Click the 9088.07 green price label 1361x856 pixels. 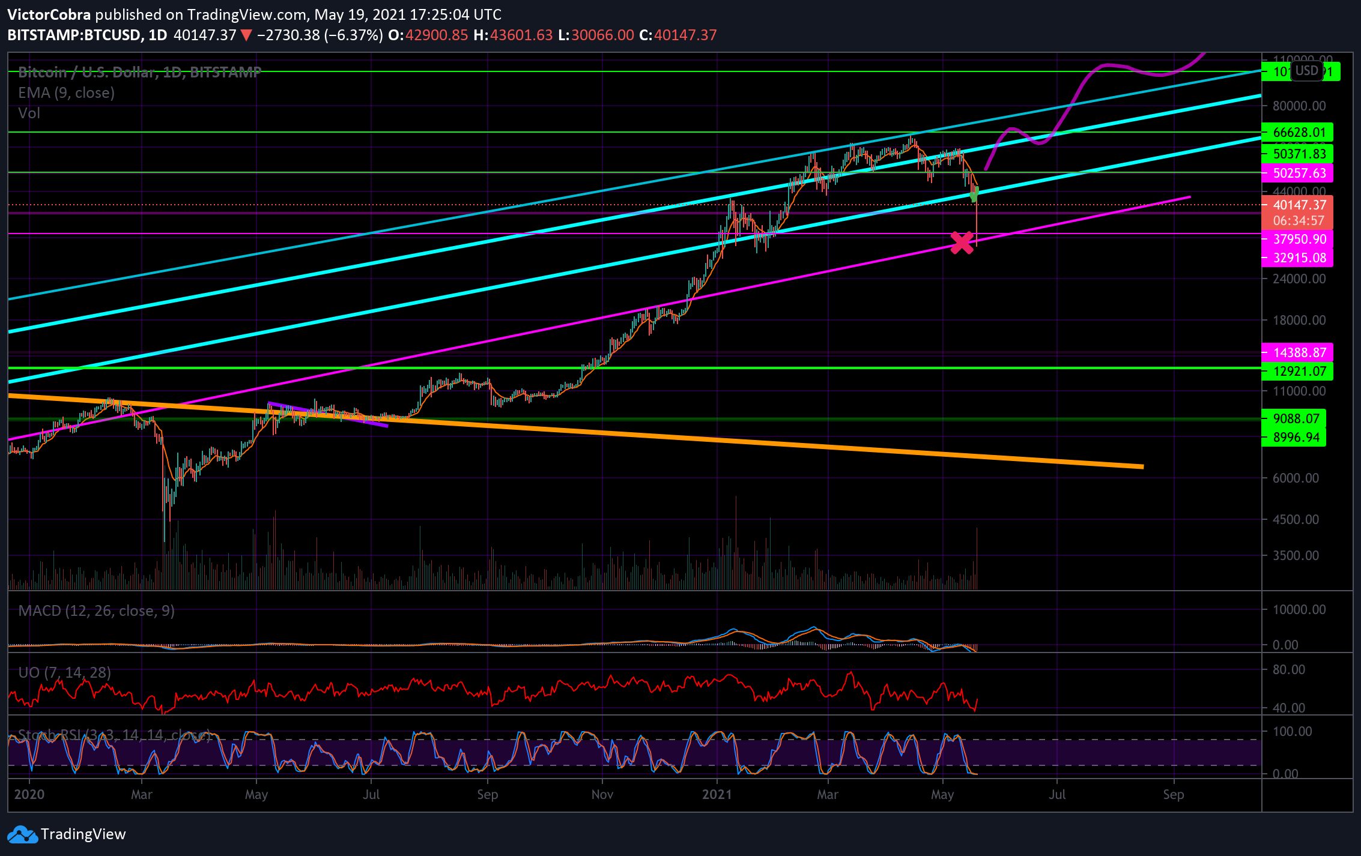point(1294,418)
